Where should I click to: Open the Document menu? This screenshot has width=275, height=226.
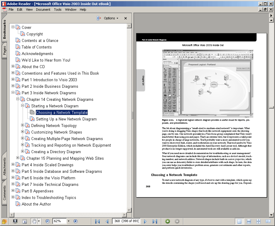[x=43, y=10]
